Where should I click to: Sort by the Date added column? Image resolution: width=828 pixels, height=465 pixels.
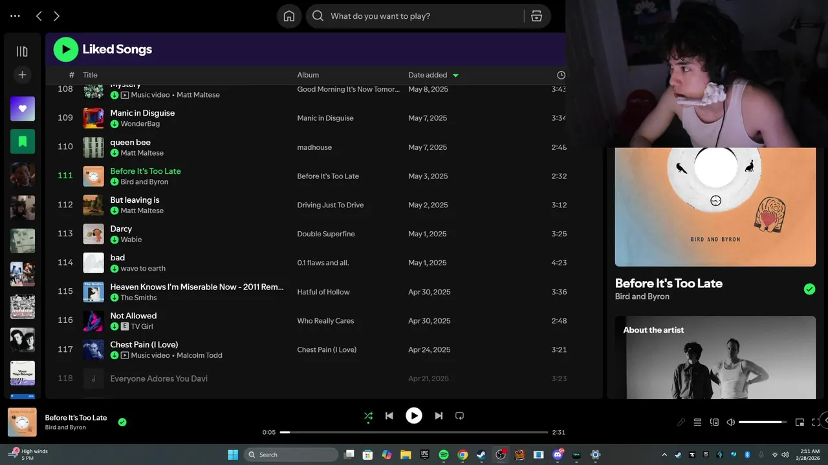coord(428,75)
